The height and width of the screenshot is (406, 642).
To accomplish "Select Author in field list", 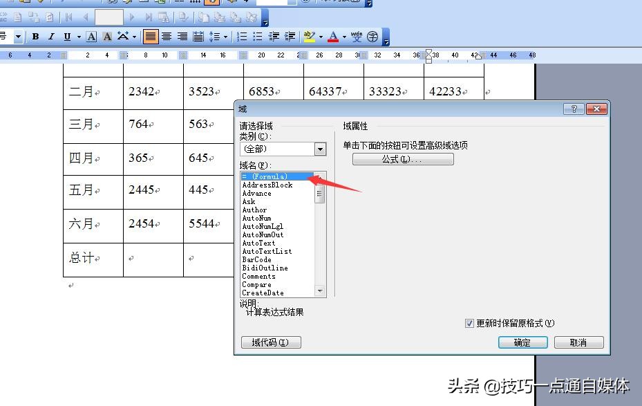I will (x=254, y=210).
